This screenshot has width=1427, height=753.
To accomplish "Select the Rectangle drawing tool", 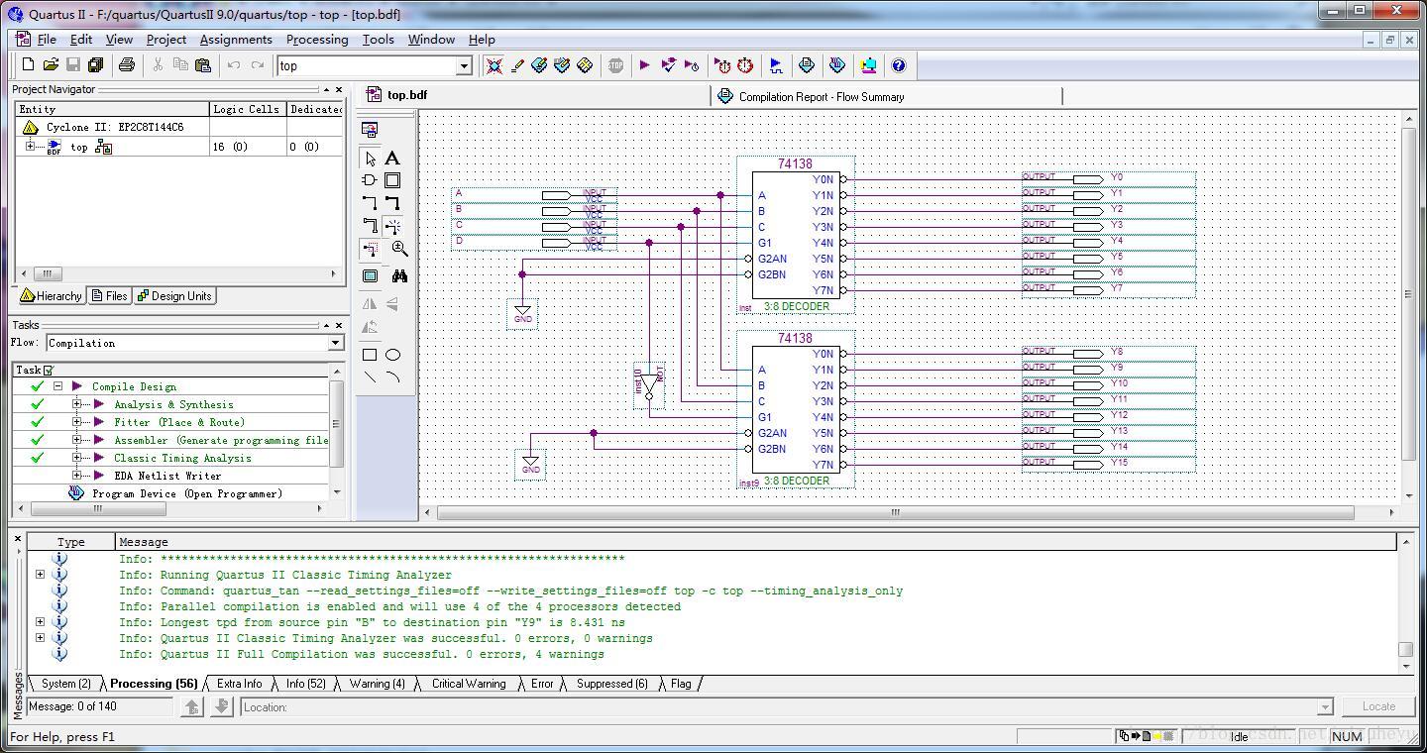I will click(x=370, y=355).
